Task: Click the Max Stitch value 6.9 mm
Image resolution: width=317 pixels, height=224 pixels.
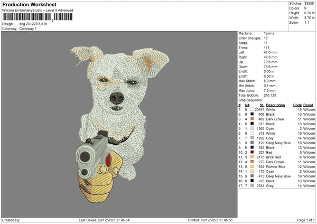Action: (x=269, y=81)
